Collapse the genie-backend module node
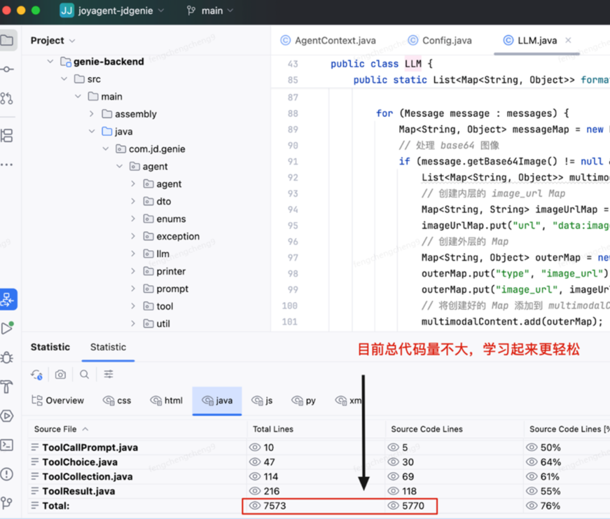This screenshot has width=610, height=519. 50,62
